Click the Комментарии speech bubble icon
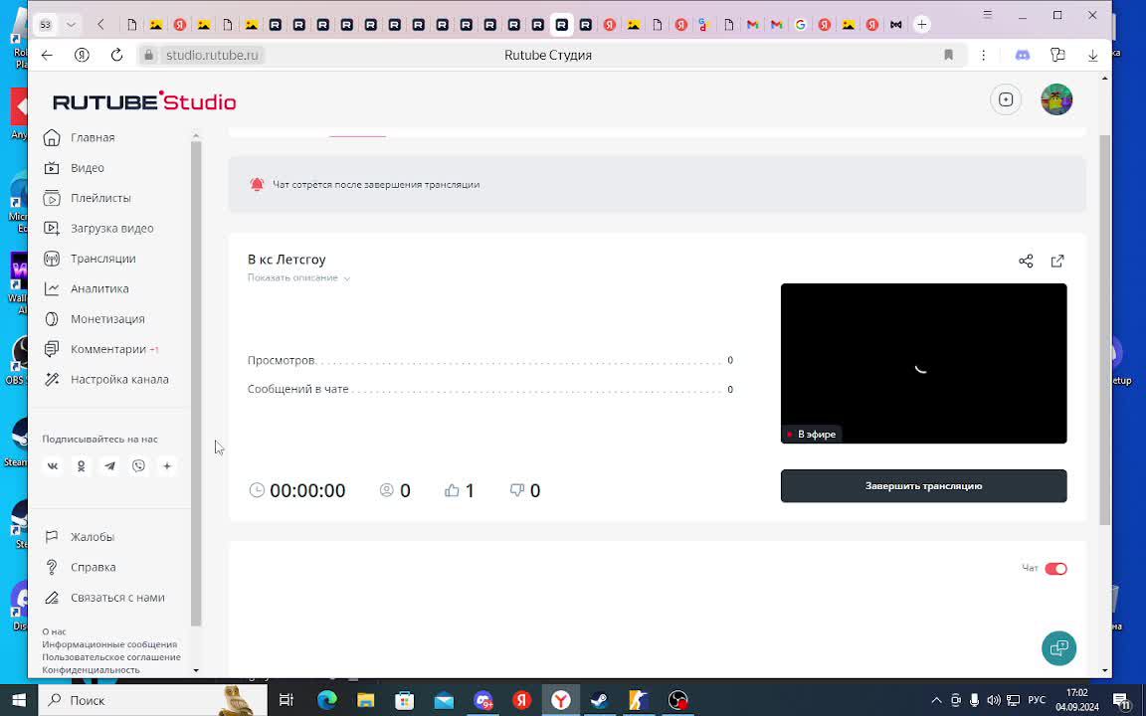Screen dimensions: 1146x716 pos(51,349)
